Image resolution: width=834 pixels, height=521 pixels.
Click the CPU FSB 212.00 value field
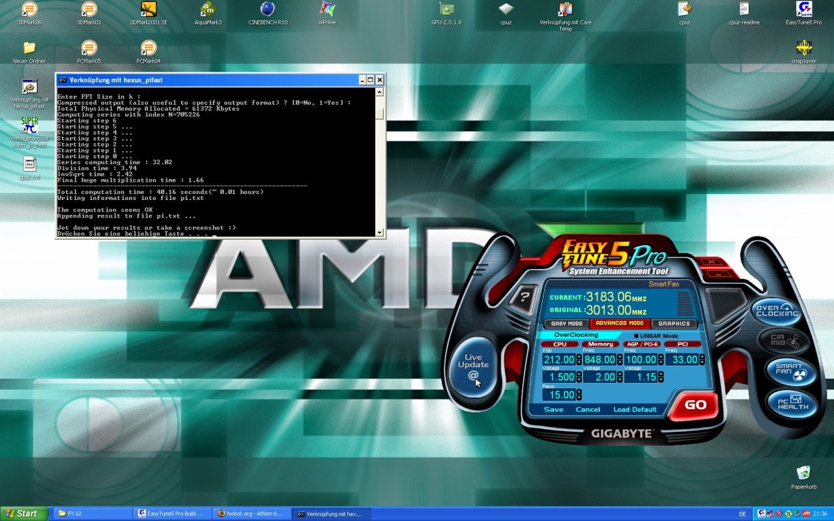[x=559, y=359]
